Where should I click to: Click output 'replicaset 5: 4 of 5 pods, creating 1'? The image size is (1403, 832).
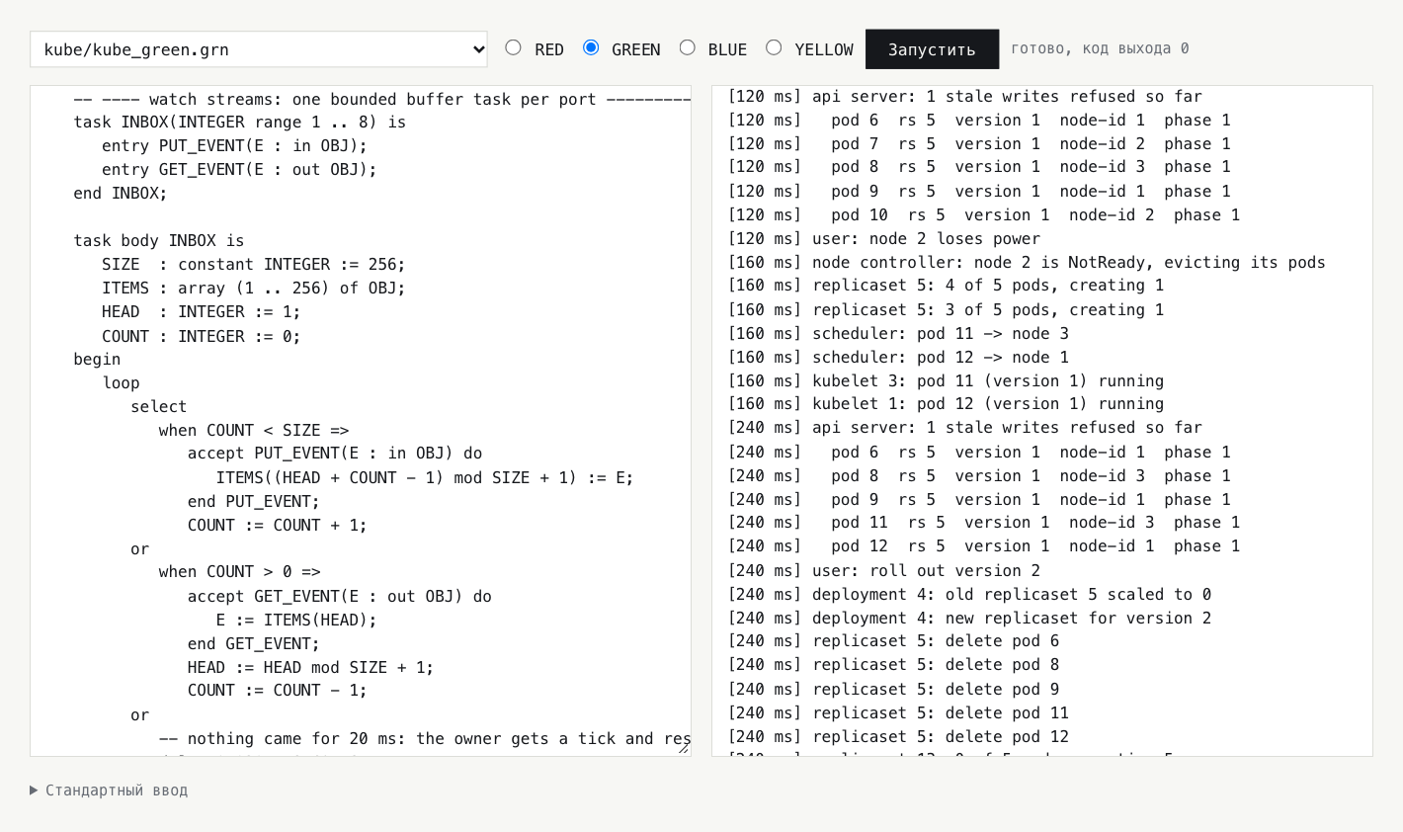point(946,286)
